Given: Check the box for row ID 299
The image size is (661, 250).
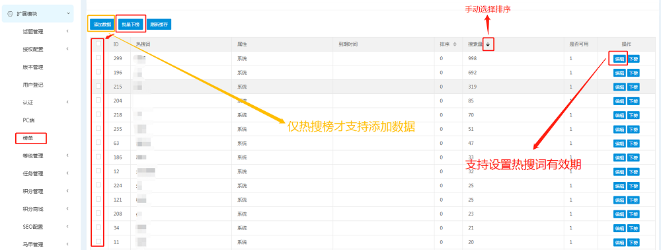Looking at the screenshot, I should click(98, 58).
